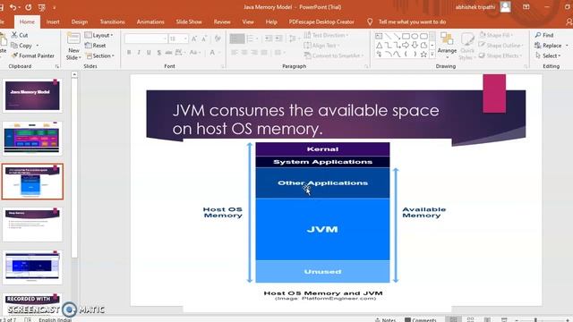
Task: Switch to the Animations tab
Action: tap(150, 21)
